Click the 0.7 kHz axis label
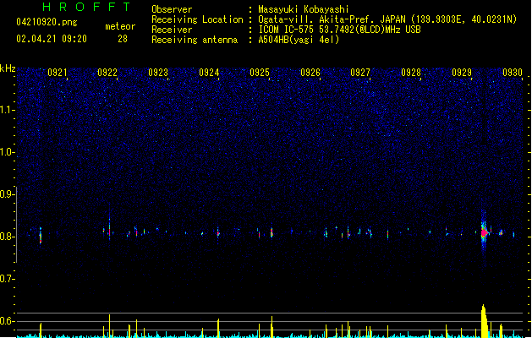The height and width of the screenshot is (338, 532). click(x=7, y=279)
